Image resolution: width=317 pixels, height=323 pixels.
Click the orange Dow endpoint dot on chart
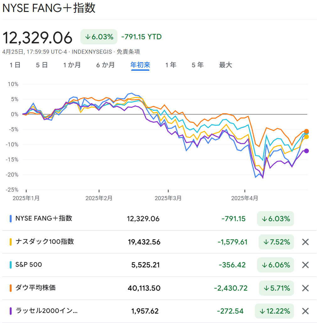tap(306, 131)
